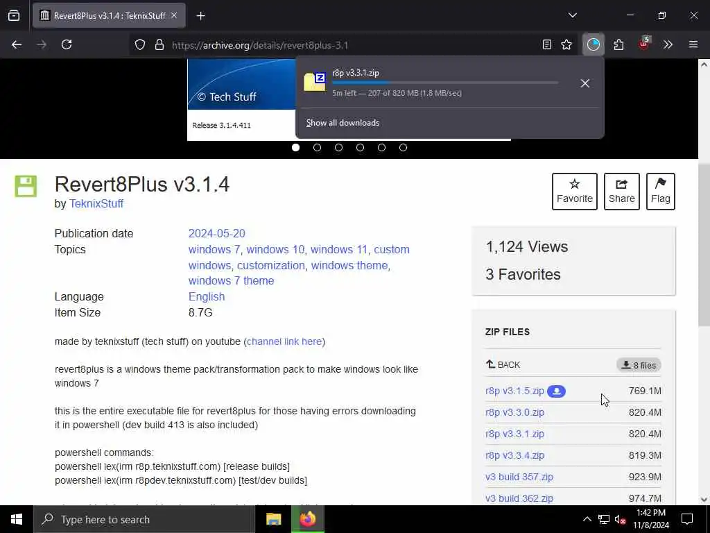710x533 pixels.
Task: Show all downloads
Action: [x=343, y=123]
